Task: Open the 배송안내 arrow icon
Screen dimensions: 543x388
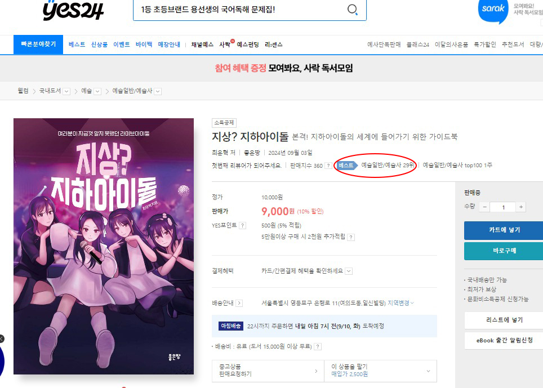Action: pyautogui.click(x=239, y=303)
